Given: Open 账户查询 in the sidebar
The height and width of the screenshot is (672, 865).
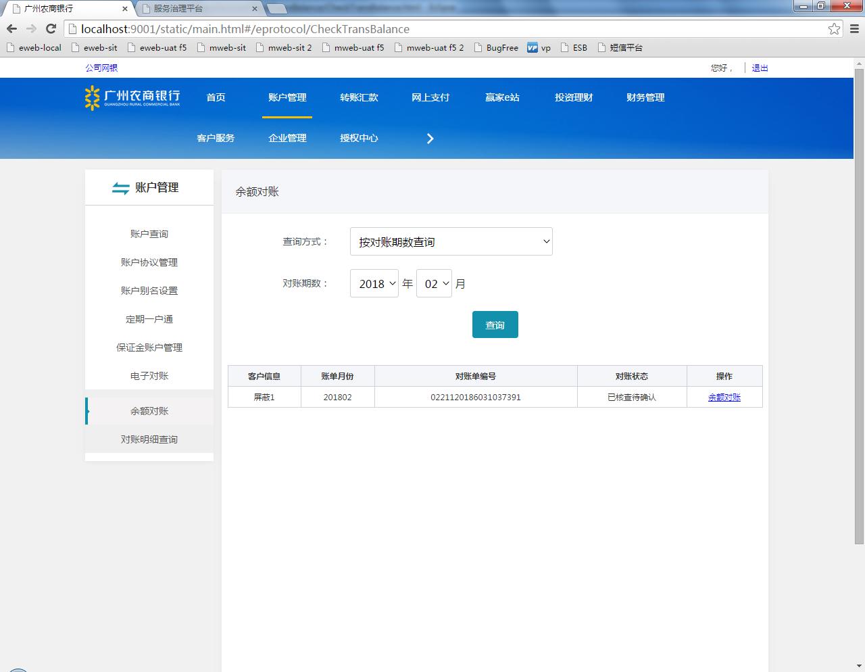Looking at the screenshot, I should coord(149,234).
